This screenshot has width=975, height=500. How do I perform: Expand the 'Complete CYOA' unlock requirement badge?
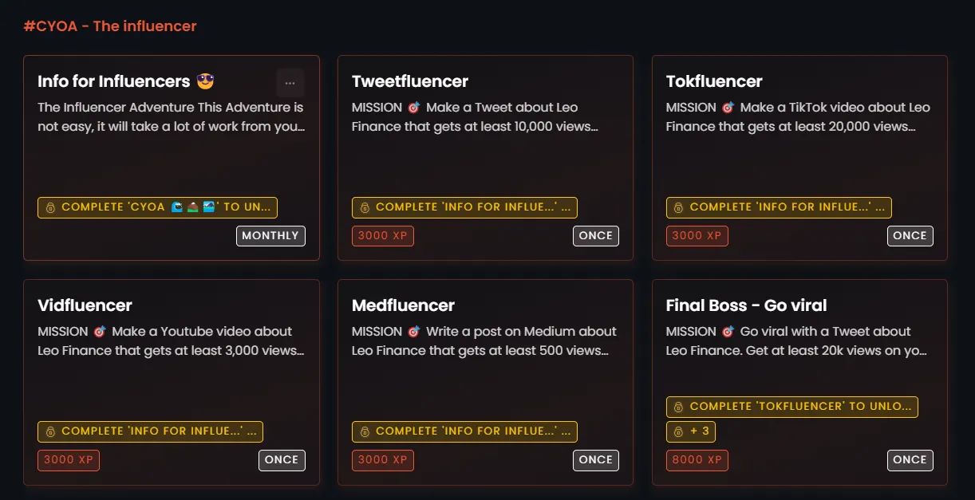[x=157, y=207]
